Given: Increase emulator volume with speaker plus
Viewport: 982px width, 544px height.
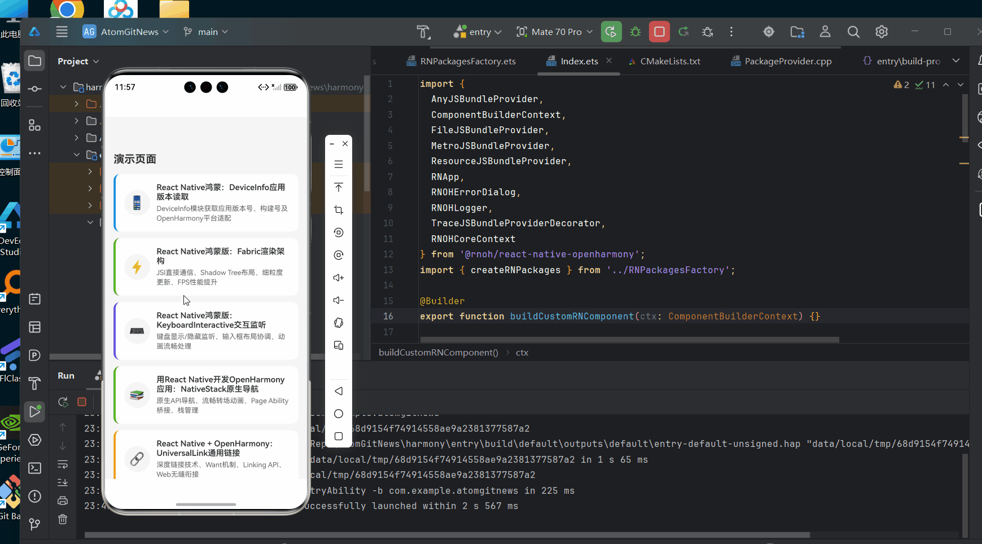Looking at the screenshot, I should (x=339, y=278).
